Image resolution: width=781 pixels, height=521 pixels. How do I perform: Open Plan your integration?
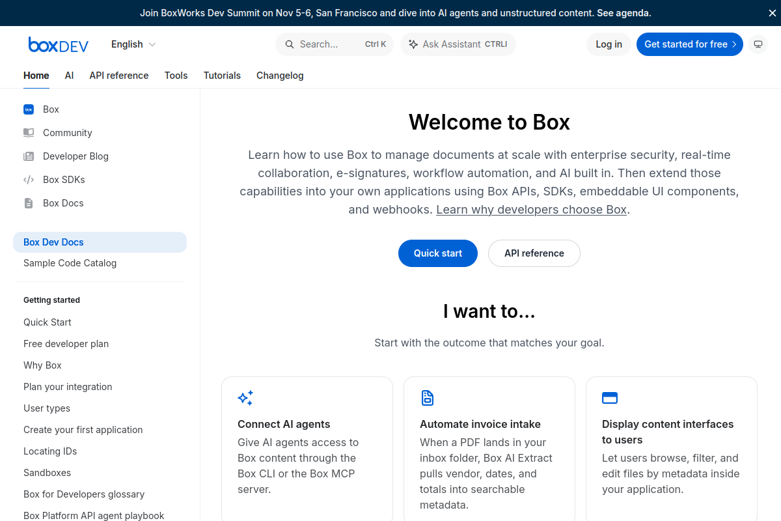point(68,387)
